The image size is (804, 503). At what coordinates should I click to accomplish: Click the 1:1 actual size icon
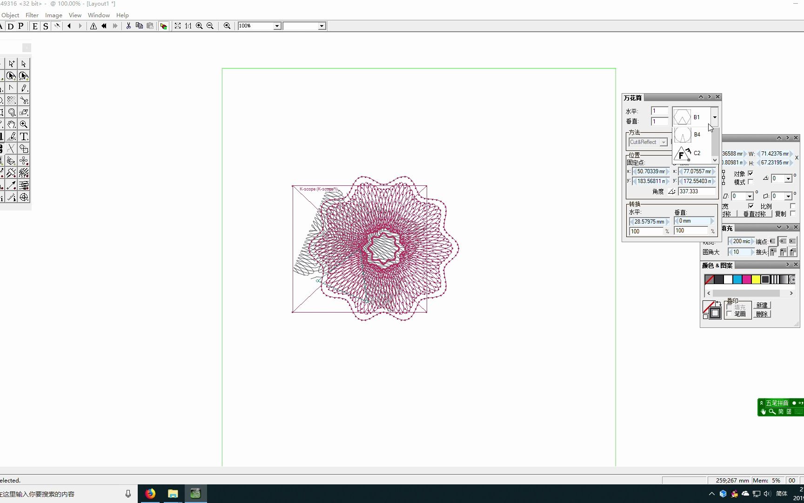point(188,26)
